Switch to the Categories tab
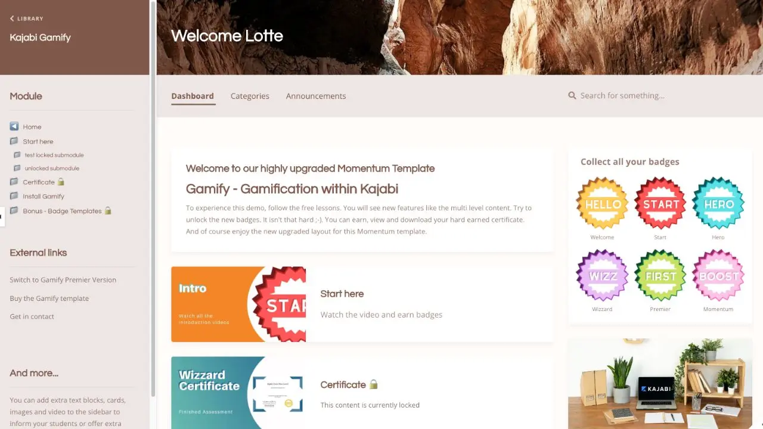 pyautogui.click(x=250, y=96)
